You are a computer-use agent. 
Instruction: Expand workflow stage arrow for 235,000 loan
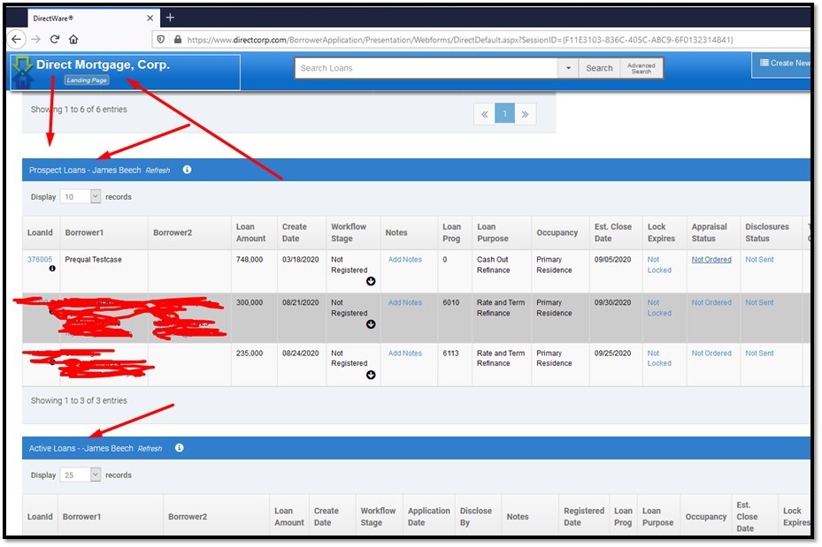[x=371, y=375]
